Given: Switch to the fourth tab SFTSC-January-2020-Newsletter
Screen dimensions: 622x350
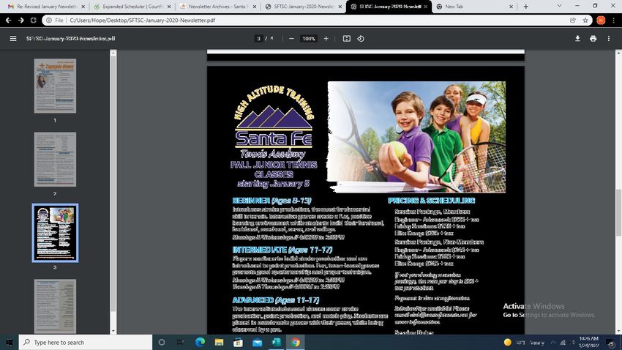Looking at the screenshot, I should click(304, 7).
